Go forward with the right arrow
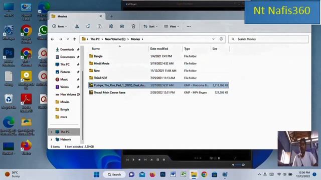Viewport: 321px width, 180px height. coord(61,39)
